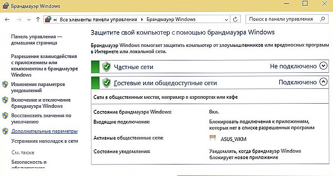
Task: Expand the 'Частные сети' section chevron
Action: click(323, 66)
